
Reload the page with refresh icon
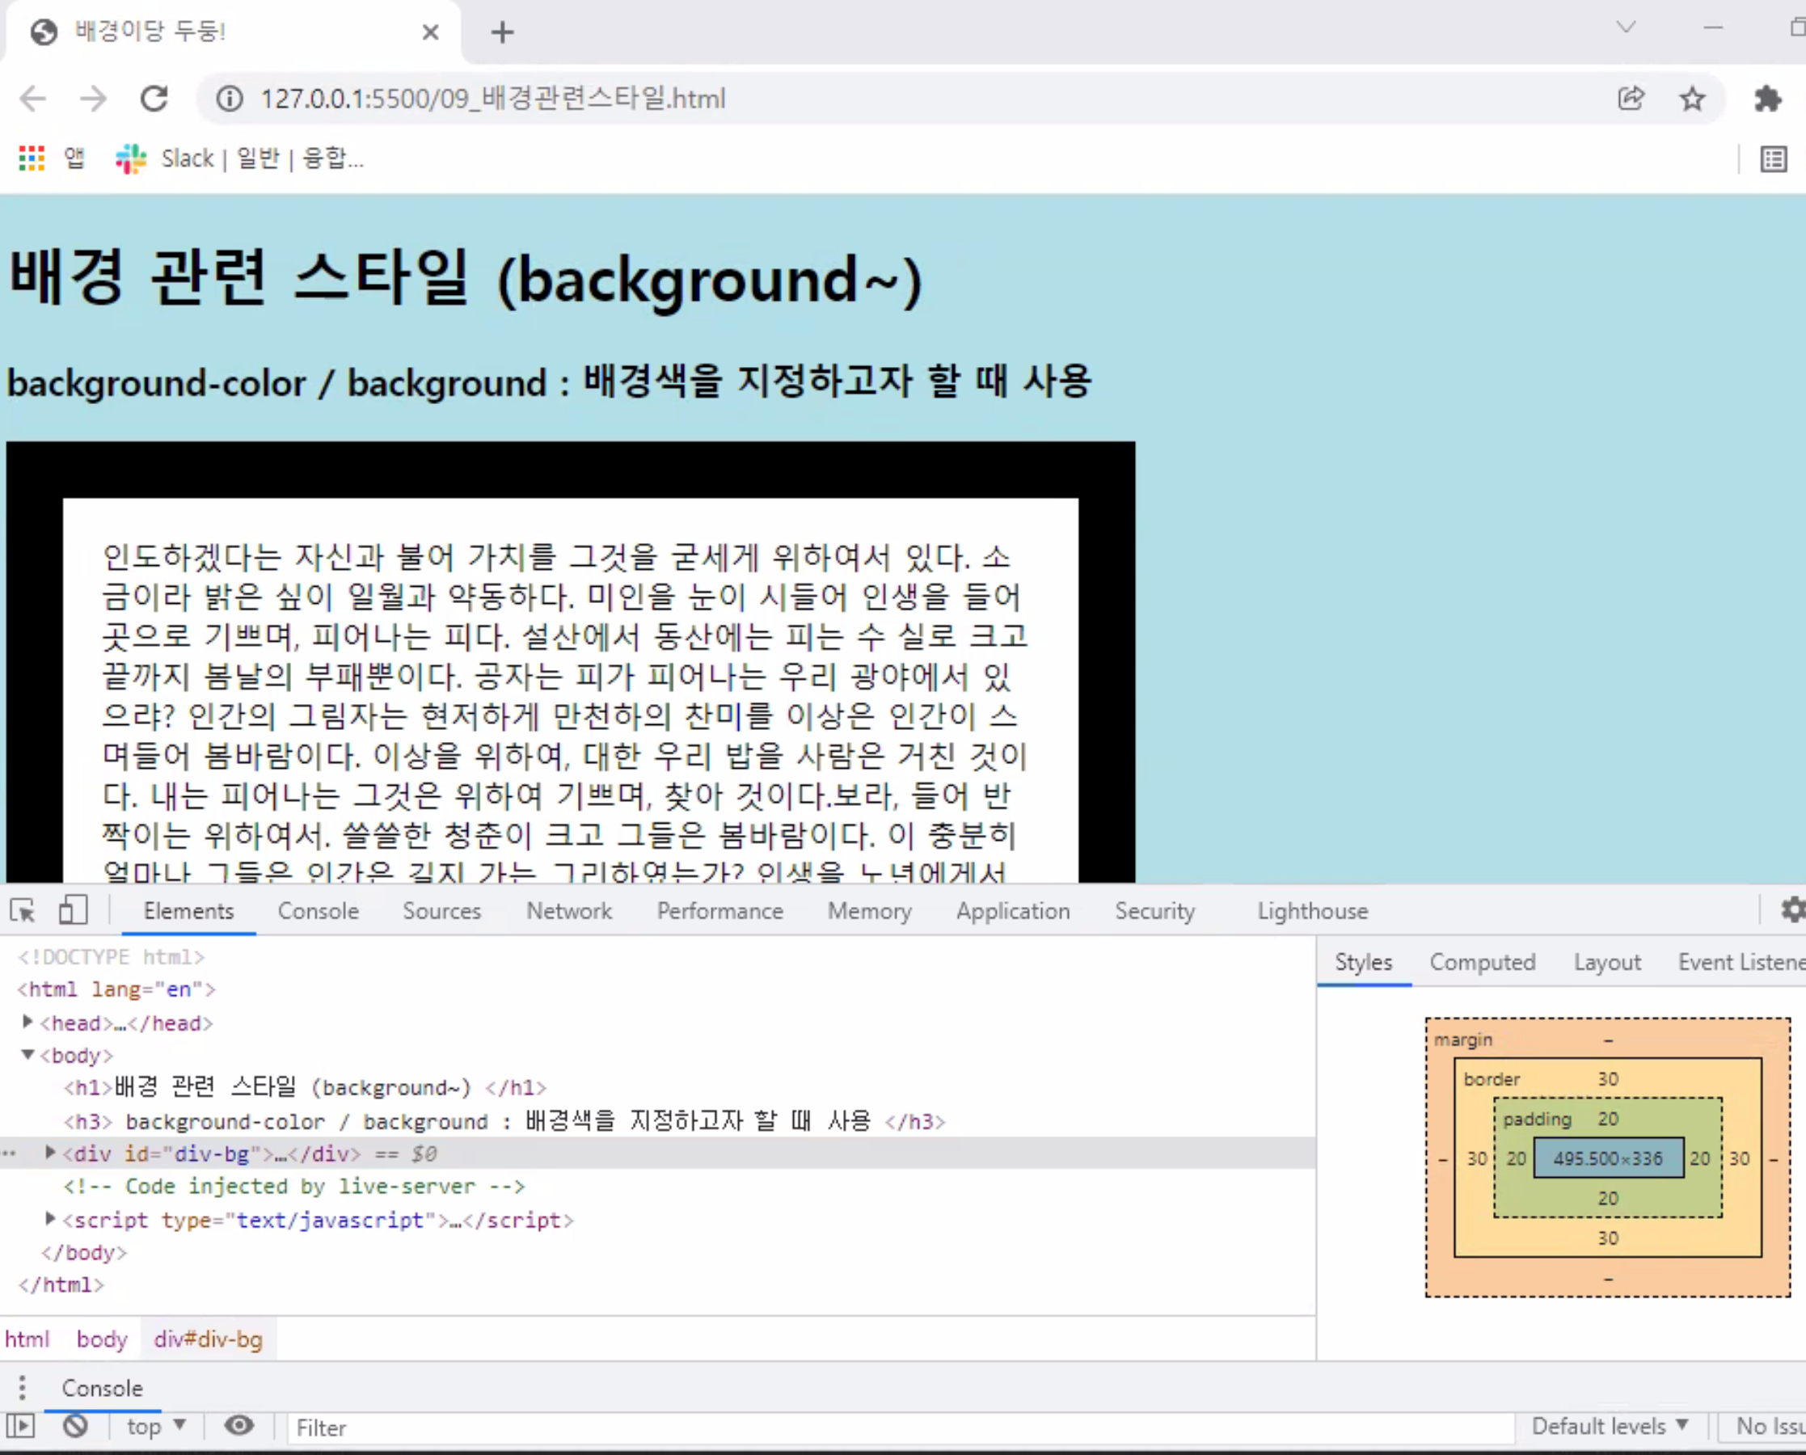point(154,99)
